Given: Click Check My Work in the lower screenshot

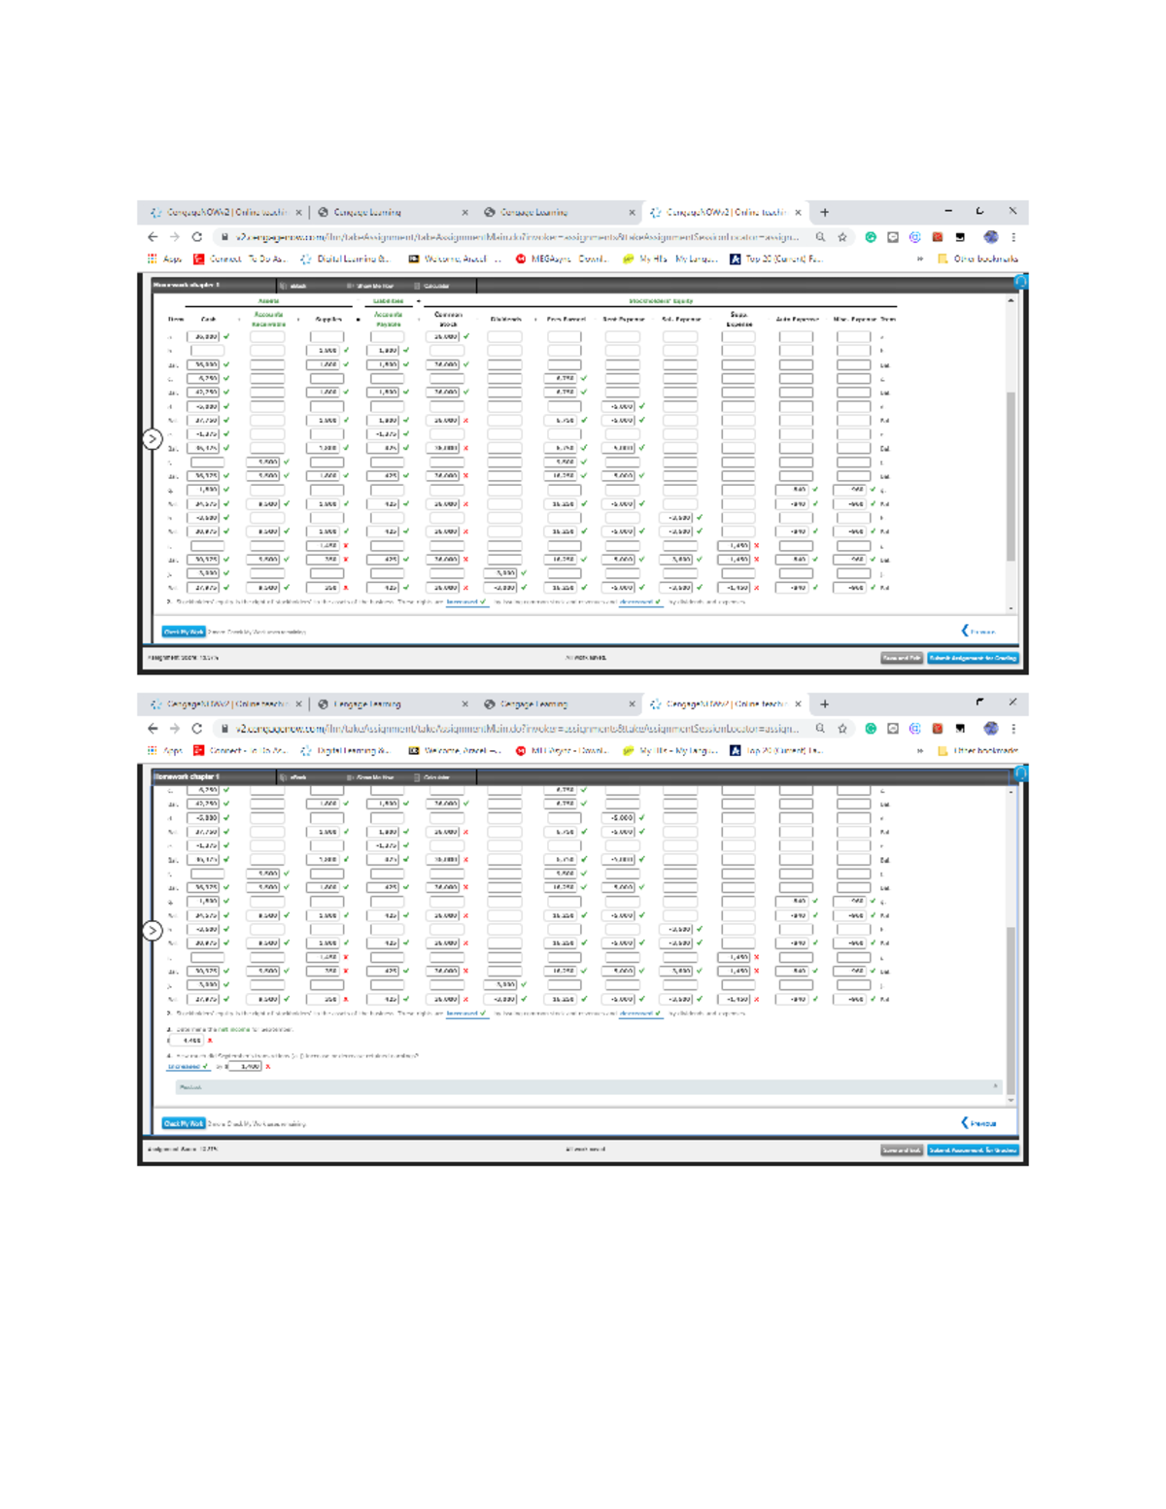Looking at the screenshot, I should tap(184, 1124).
